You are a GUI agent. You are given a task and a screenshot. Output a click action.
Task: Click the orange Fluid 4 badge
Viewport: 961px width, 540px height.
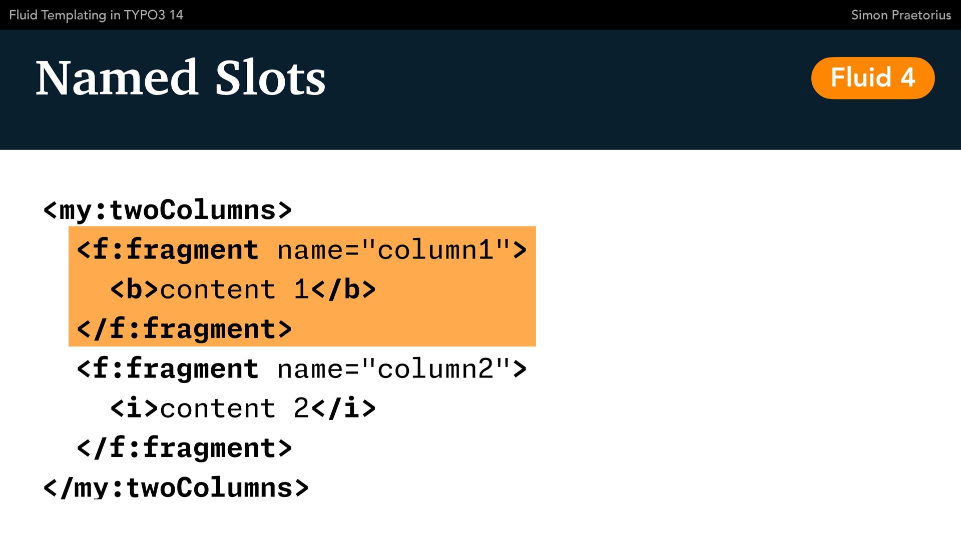(872, 78)
